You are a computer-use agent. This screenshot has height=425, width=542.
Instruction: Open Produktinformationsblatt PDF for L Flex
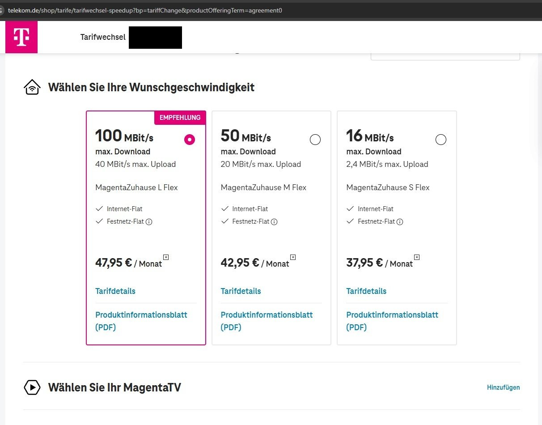141,321
